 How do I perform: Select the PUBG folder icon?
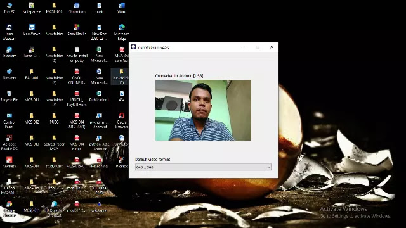click(x=54, y=118)
